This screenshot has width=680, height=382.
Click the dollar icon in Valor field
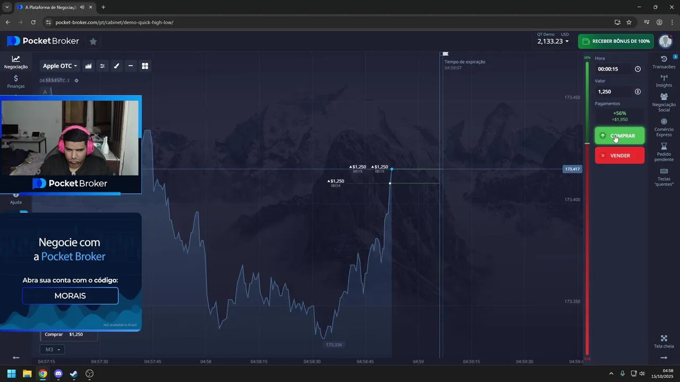pos(637,92)
